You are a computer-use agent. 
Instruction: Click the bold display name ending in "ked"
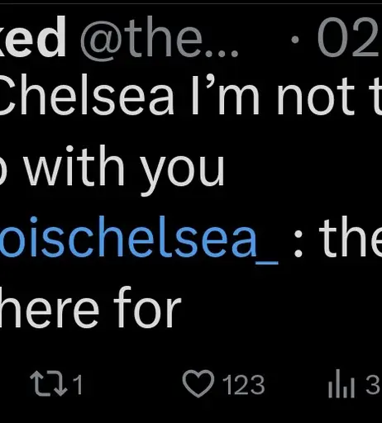33,36
